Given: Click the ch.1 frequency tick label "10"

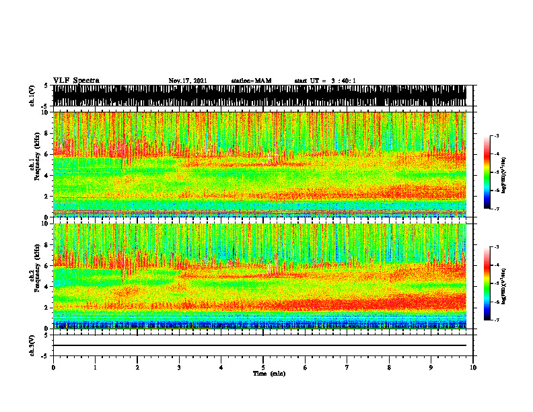Looking at the screenshot, I should coord(46,112).
